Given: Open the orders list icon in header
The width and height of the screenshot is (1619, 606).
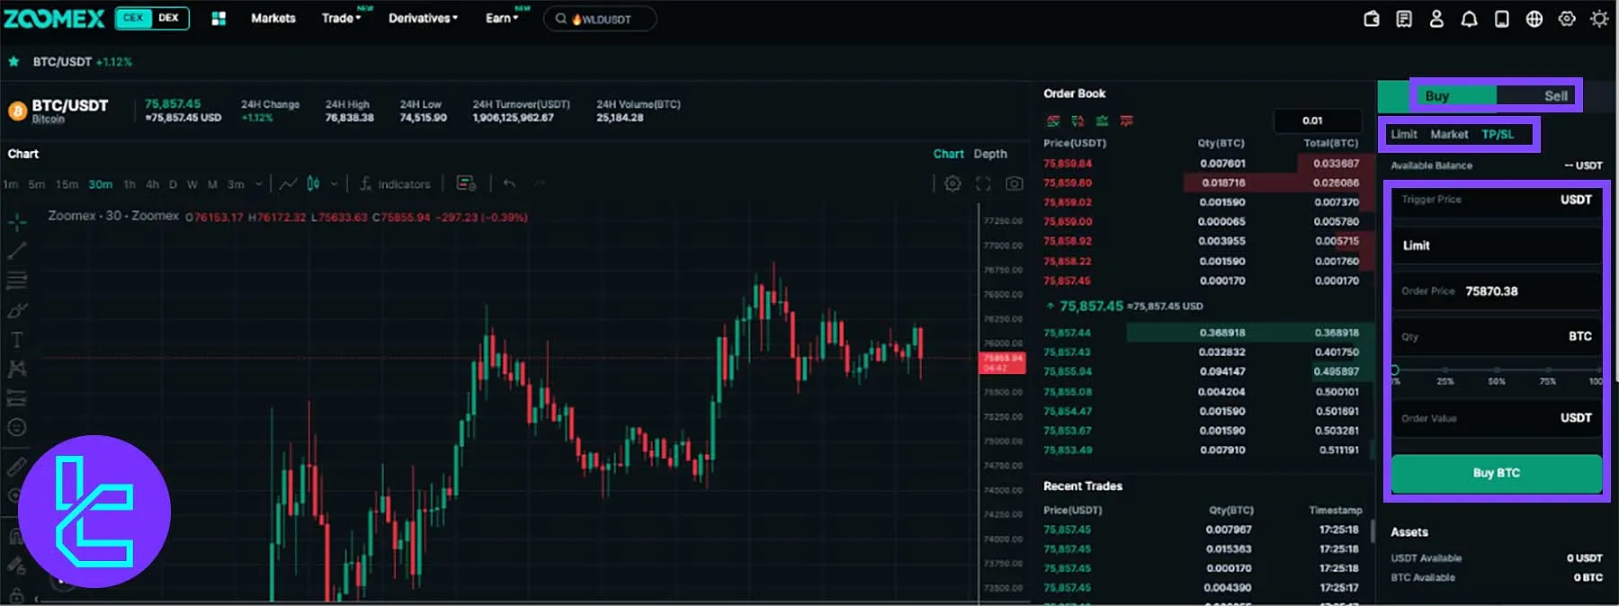Looking at the screenshot, I should pyautogui.click(x=1404, y=19).
